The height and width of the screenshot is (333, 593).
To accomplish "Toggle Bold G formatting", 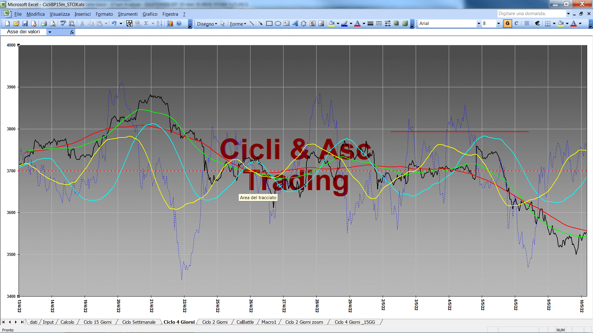I will 507,23.
